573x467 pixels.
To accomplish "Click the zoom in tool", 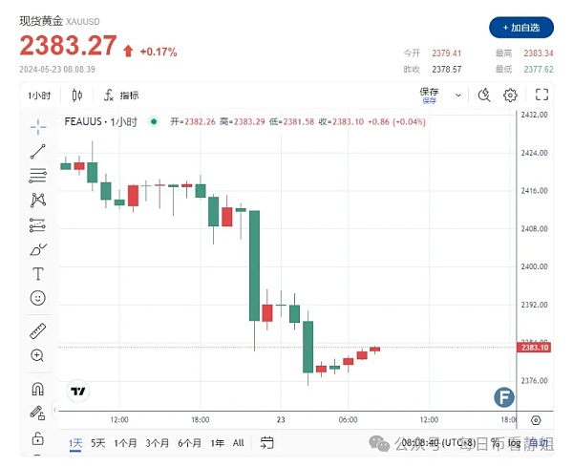I will [38, 355].
